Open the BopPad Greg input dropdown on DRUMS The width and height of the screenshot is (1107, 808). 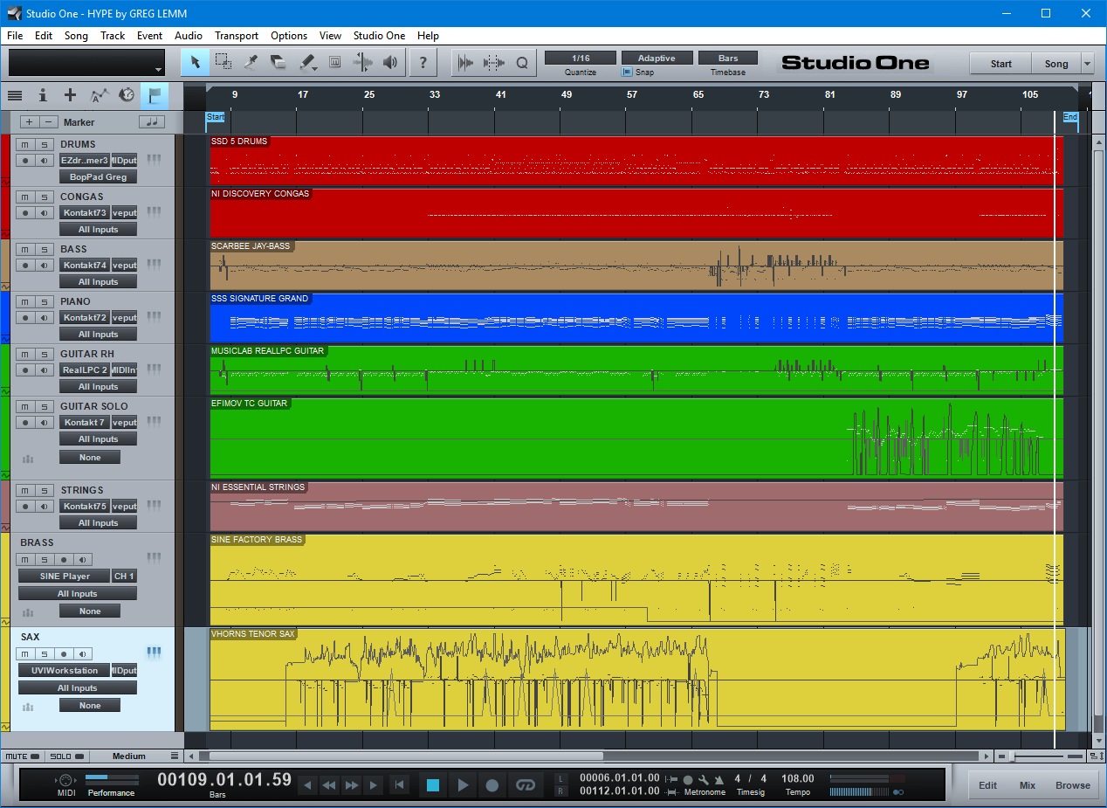click(99, 176)
